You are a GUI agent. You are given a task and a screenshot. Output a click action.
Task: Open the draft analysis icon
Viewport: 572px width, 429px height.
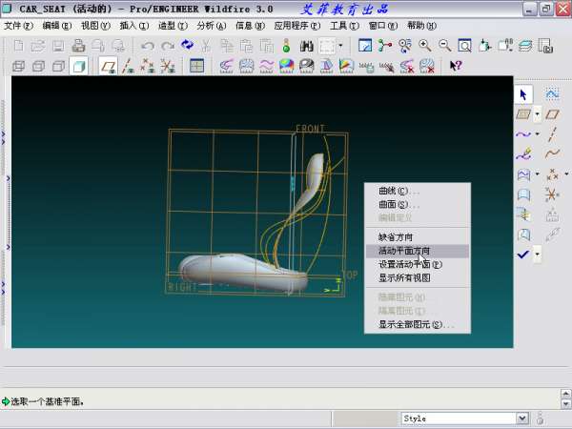[326, 66]
